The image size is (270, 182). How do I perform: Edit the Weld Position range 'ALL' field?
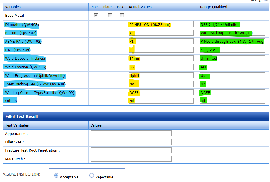tap(232, 67)
